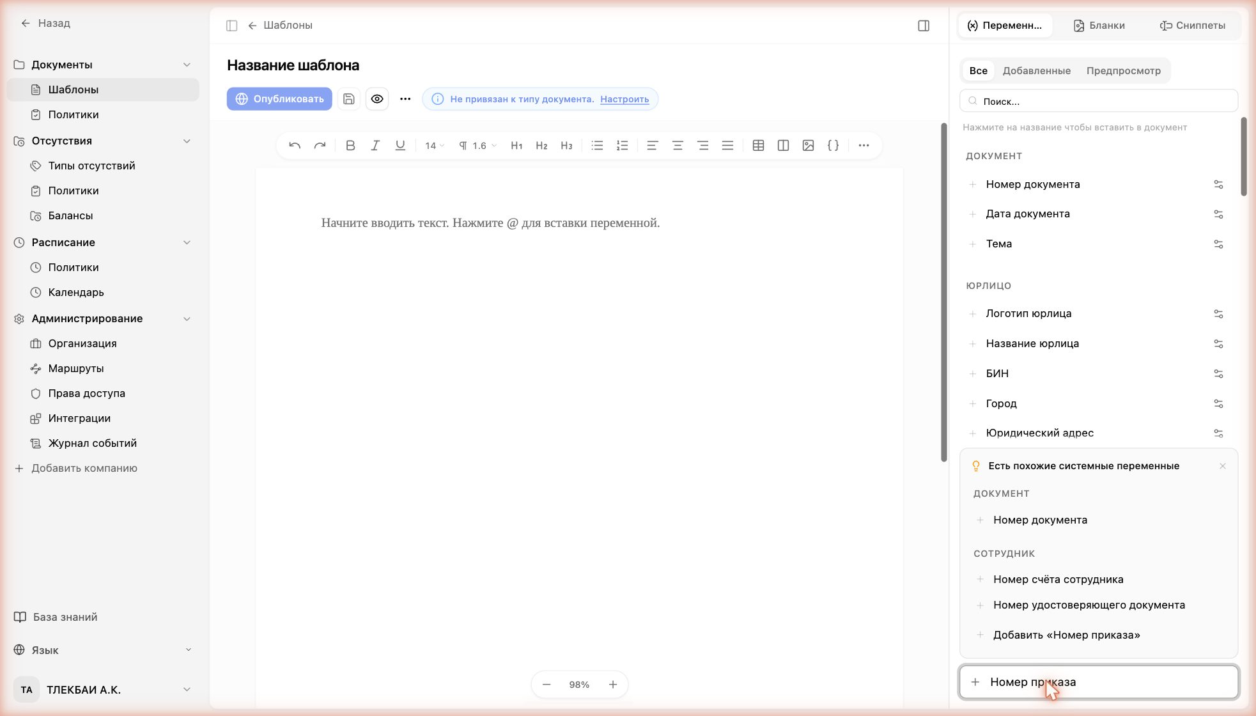
Task: Click Добавить компанию
Action: click(x=76, y=469)
